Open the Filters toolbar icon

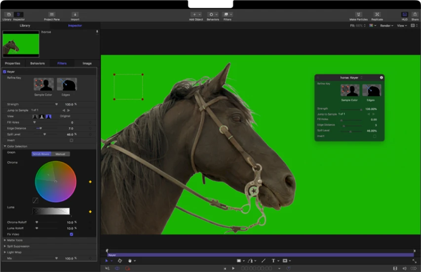(226, 14)
